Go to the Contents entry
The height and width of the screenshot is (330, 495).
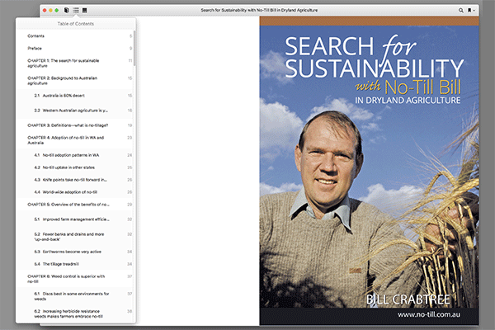[x=36, y=36]
